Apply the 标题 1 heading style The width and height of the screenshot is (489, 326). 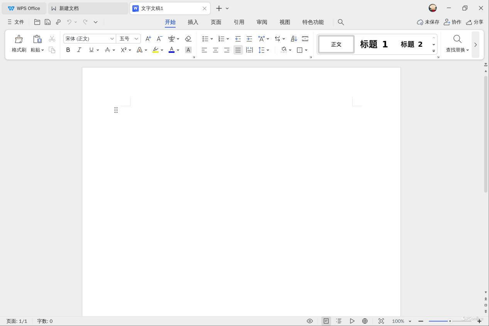[374, 44]
